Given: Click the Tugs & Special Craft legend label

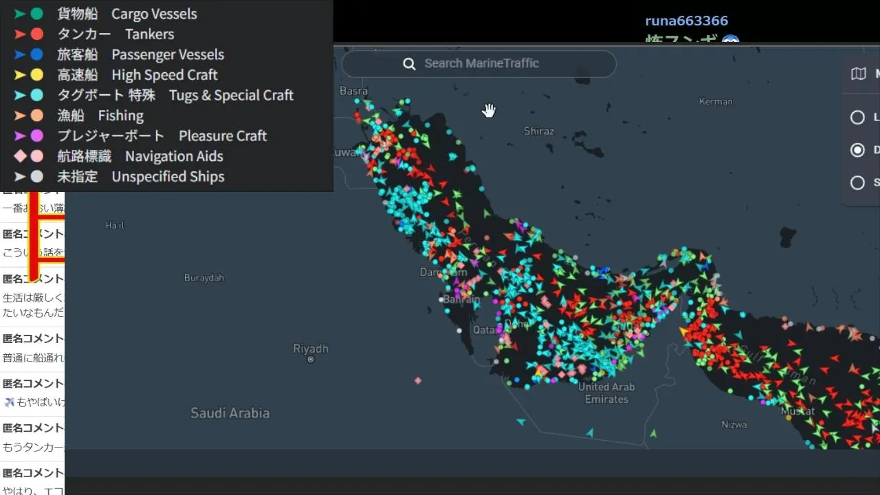Looking at the screenshot, I should click(175, 95).
